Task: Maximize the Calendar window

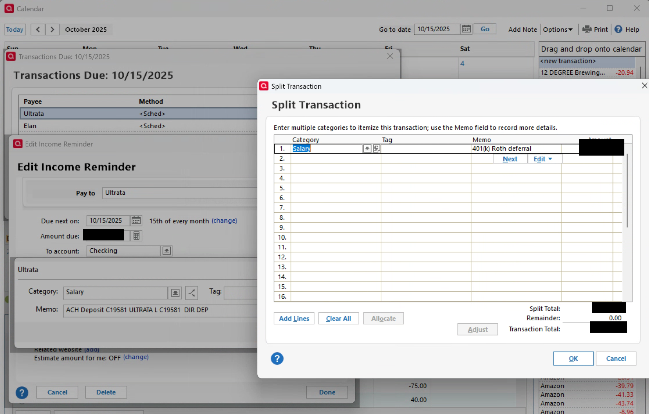Action: pos(610,8)
